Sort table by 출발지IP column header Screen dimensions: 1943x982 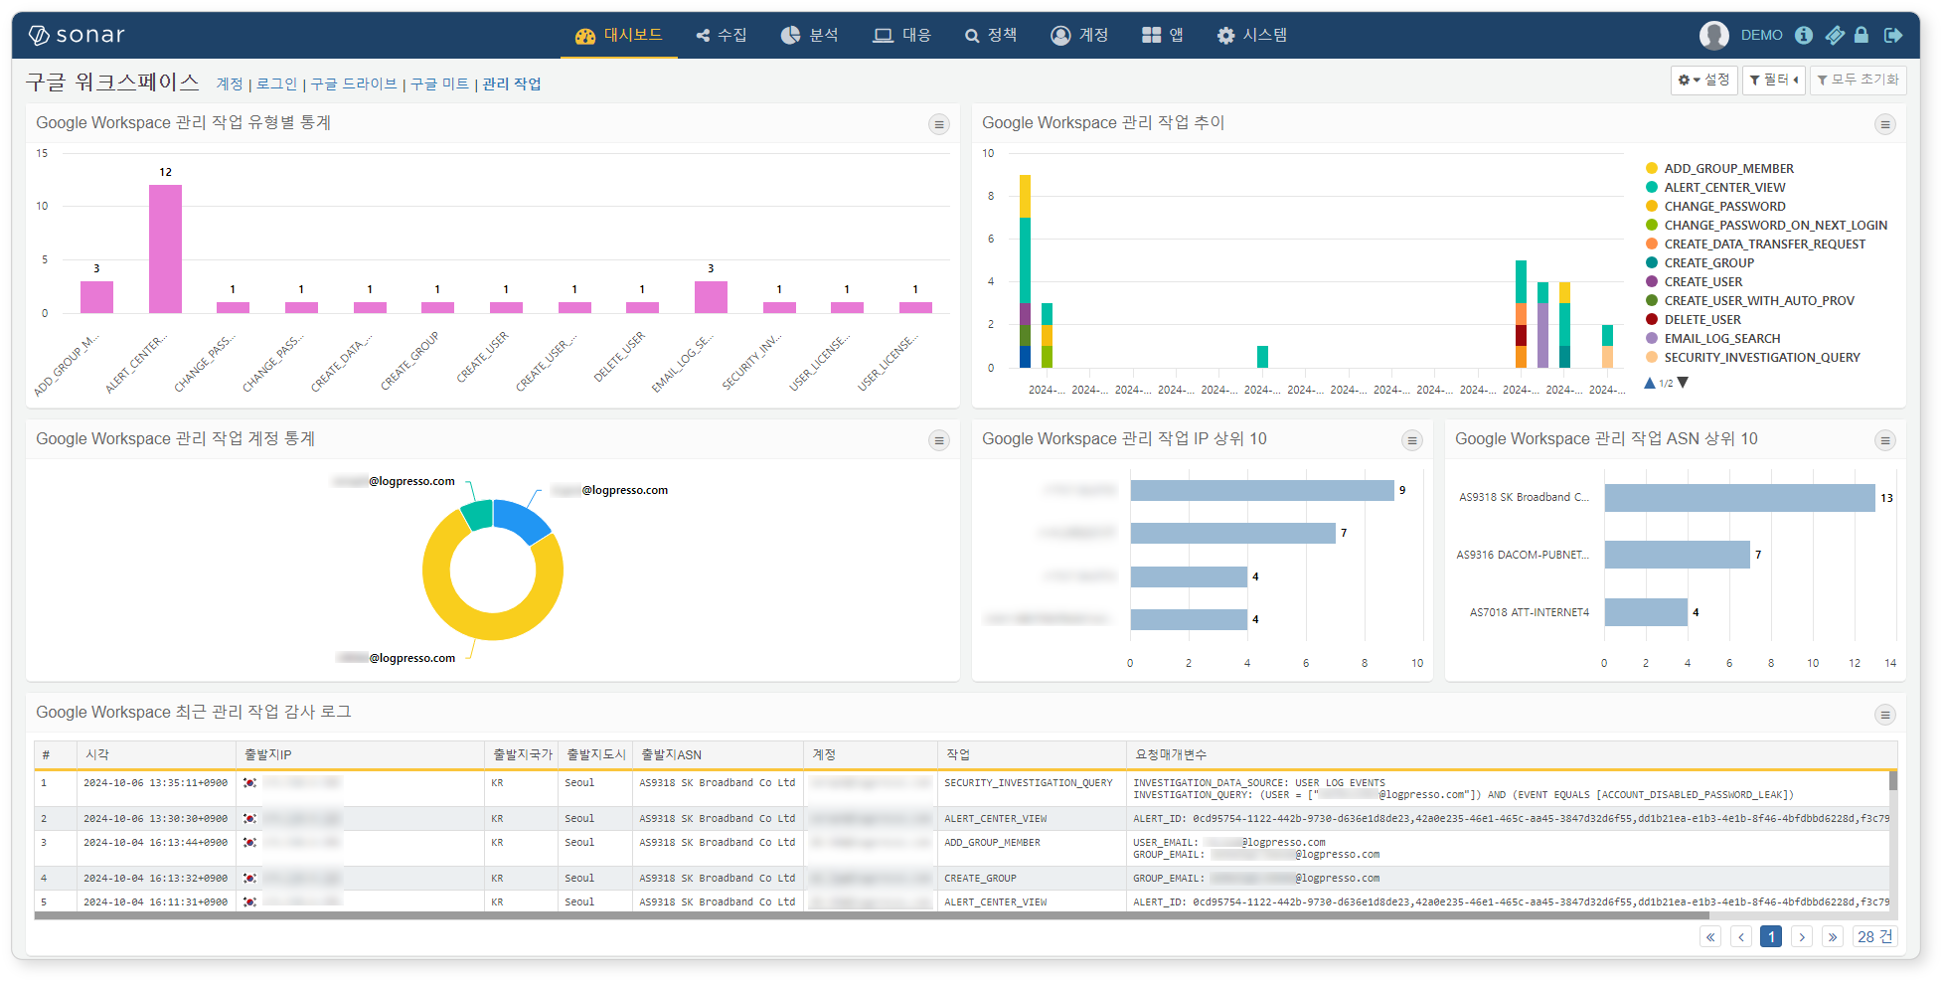360,755
